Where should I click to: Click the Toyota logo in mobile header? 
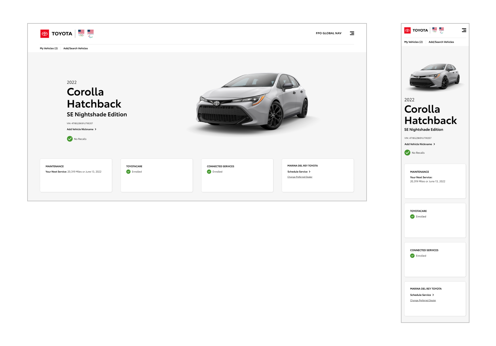(x=416, y=30)
